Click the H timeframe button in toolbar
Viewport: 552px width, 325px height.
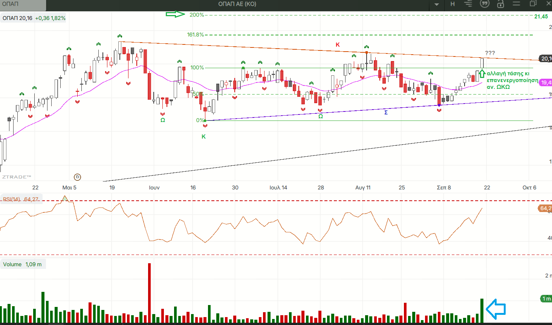tap(453, 4)
